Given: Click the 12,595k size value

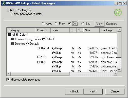Looking at the screenshot, I should point(94,62).
